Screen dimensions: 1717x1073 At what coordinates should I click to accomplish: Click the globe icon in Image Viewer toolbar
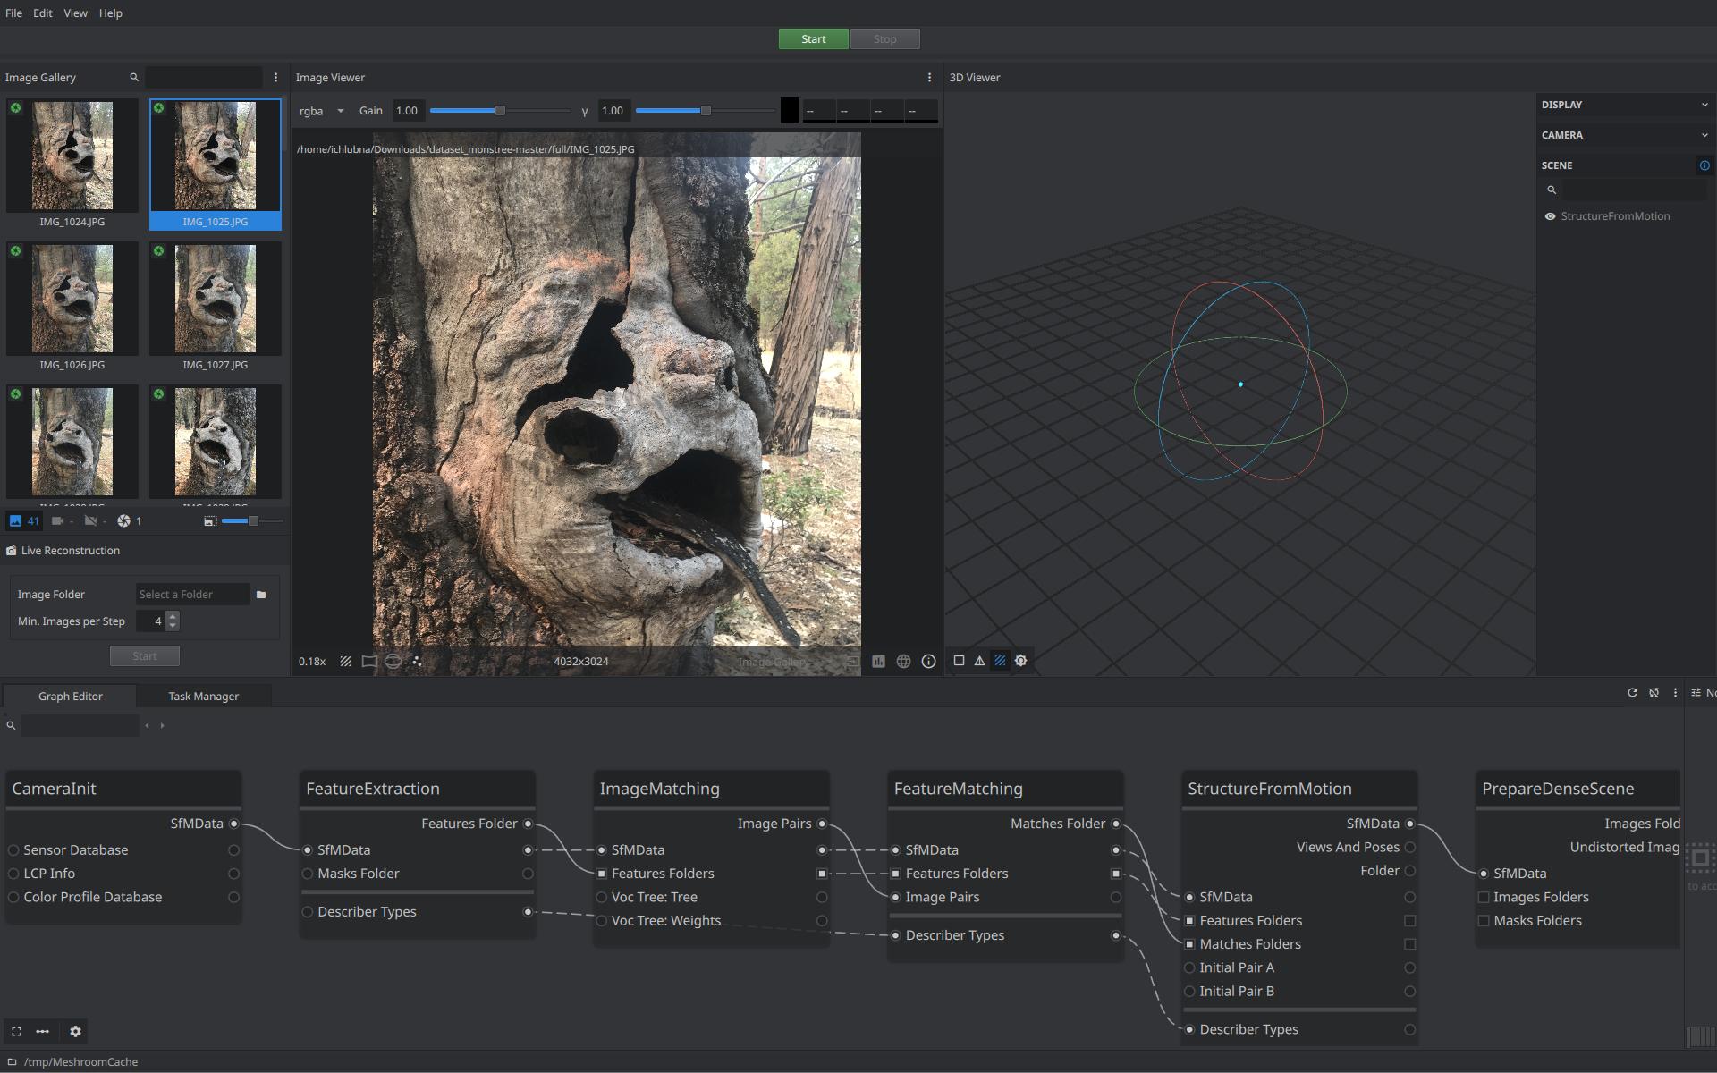pyautogui.click(x=903, y=662)
